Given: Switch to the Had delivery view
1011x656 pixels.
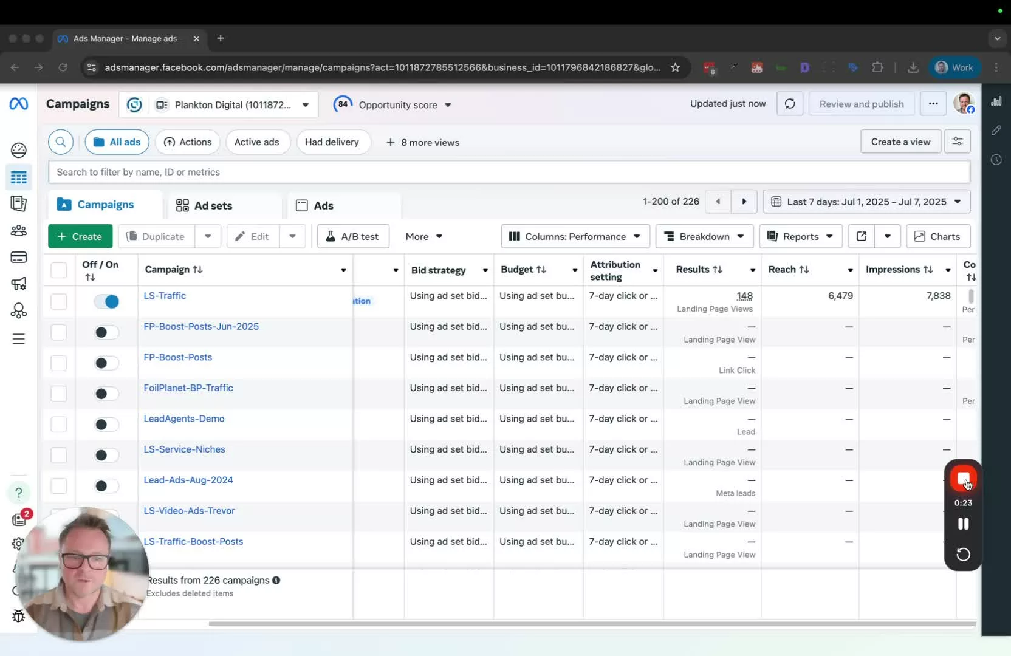Looking at the screenshot, I should (333, 142).
